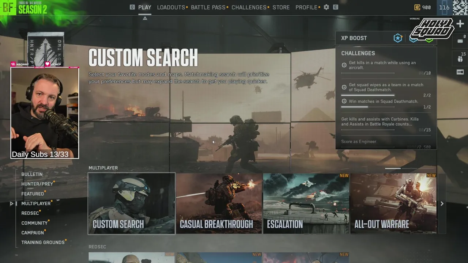Click the BF Season 2 logo
This screenshot has width=468, height=263.
[x=24, y=7]
